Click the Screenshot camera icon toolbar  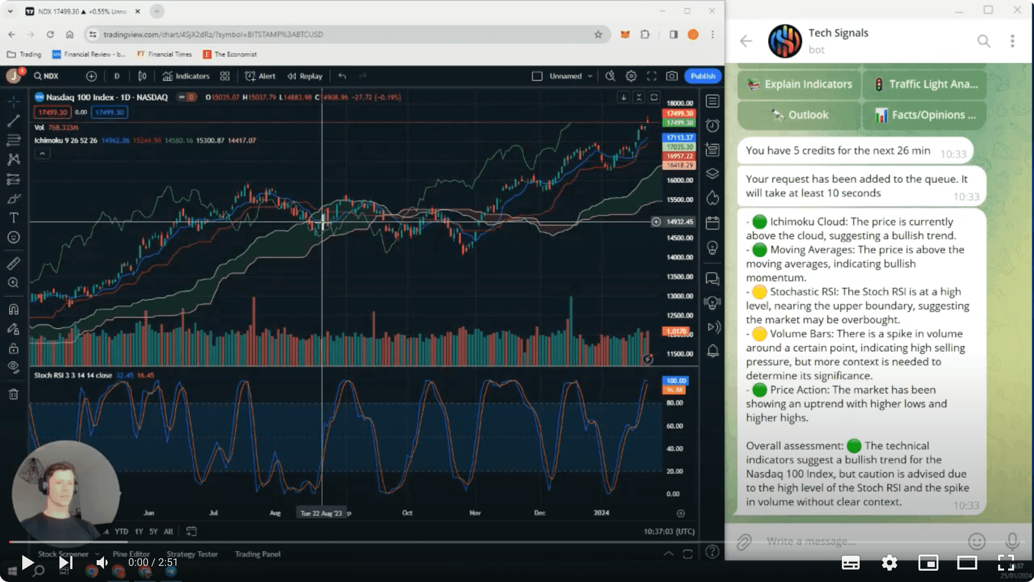[671, 76]
